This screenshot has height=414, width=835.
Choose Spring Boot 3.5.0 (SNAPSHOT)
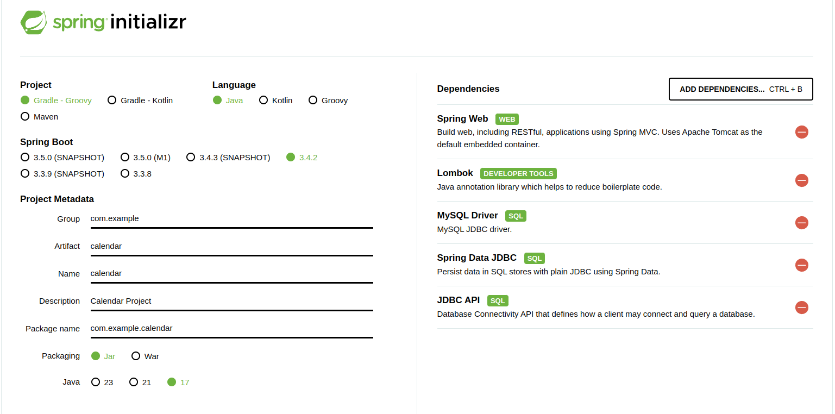click(62, 157)
